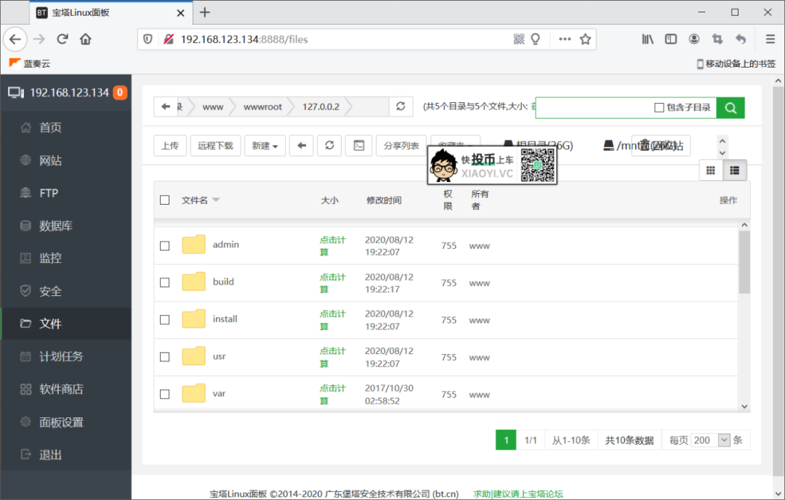Click the path bar back arrow
Viewport: 785px width, 500px height.
coord(166,107)
